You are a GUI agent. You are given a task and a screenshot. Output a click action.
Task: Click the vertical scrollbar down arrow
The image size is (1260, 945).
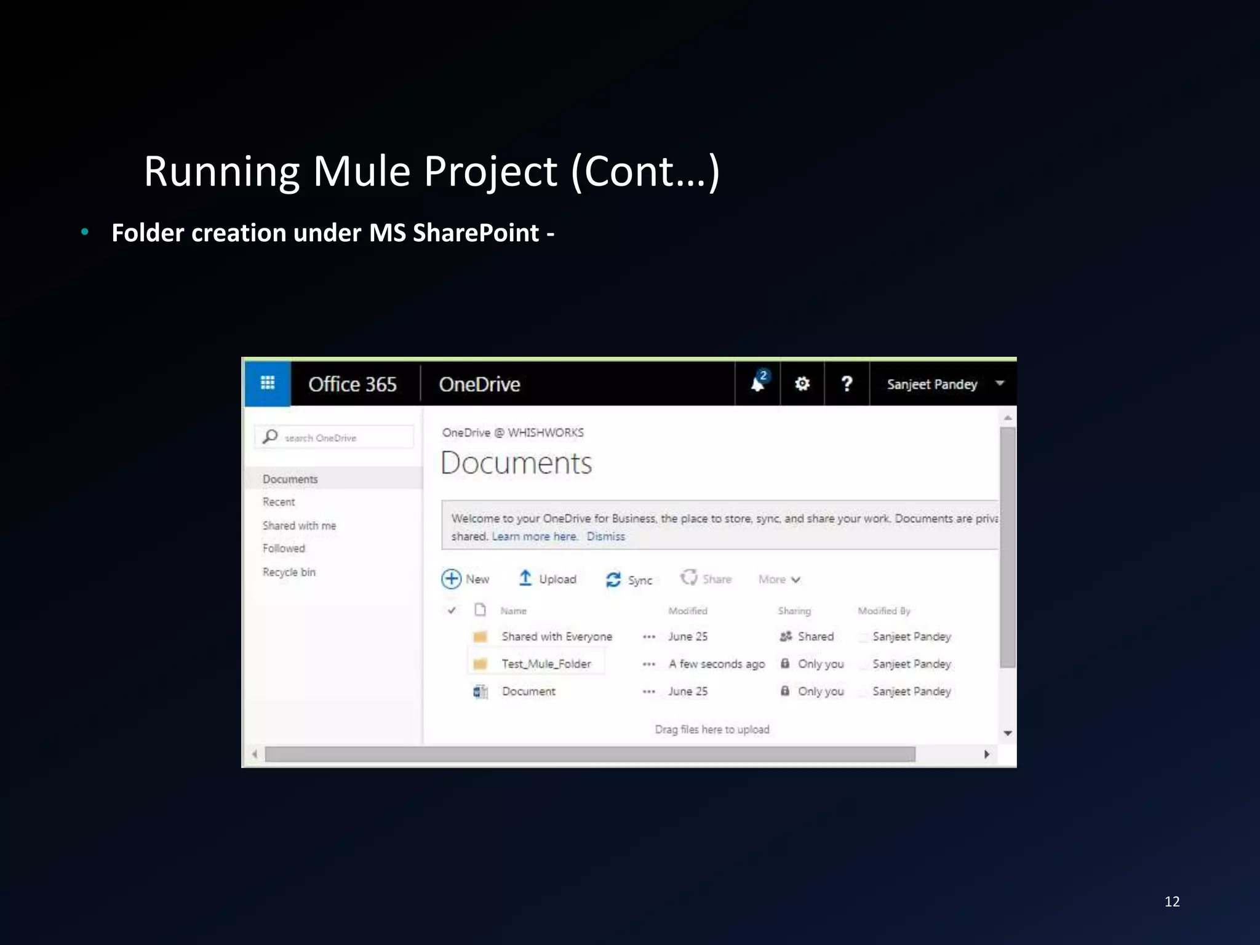click(1008, 733)
